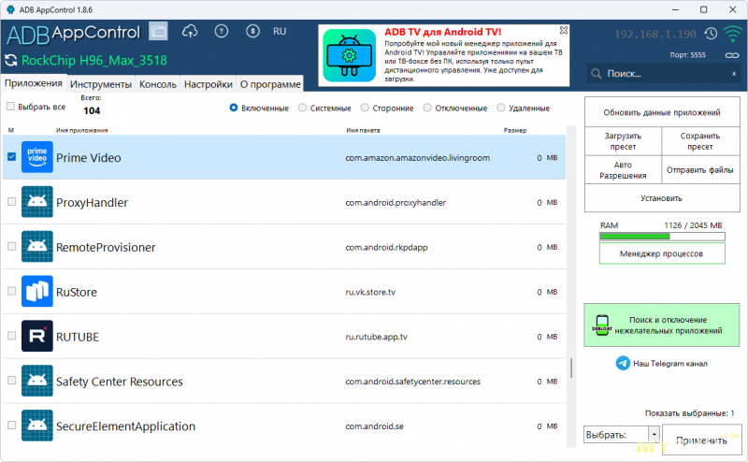Clear search with the x button
The height and width of the screenshot is (462, 748).
point(734,74)
